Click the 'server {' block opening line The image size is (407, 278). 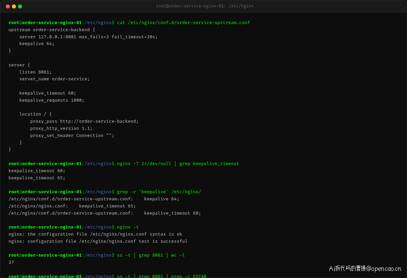19,65
